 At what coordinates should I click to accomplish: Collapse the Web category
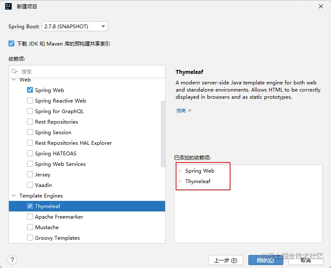pos(14,80)
